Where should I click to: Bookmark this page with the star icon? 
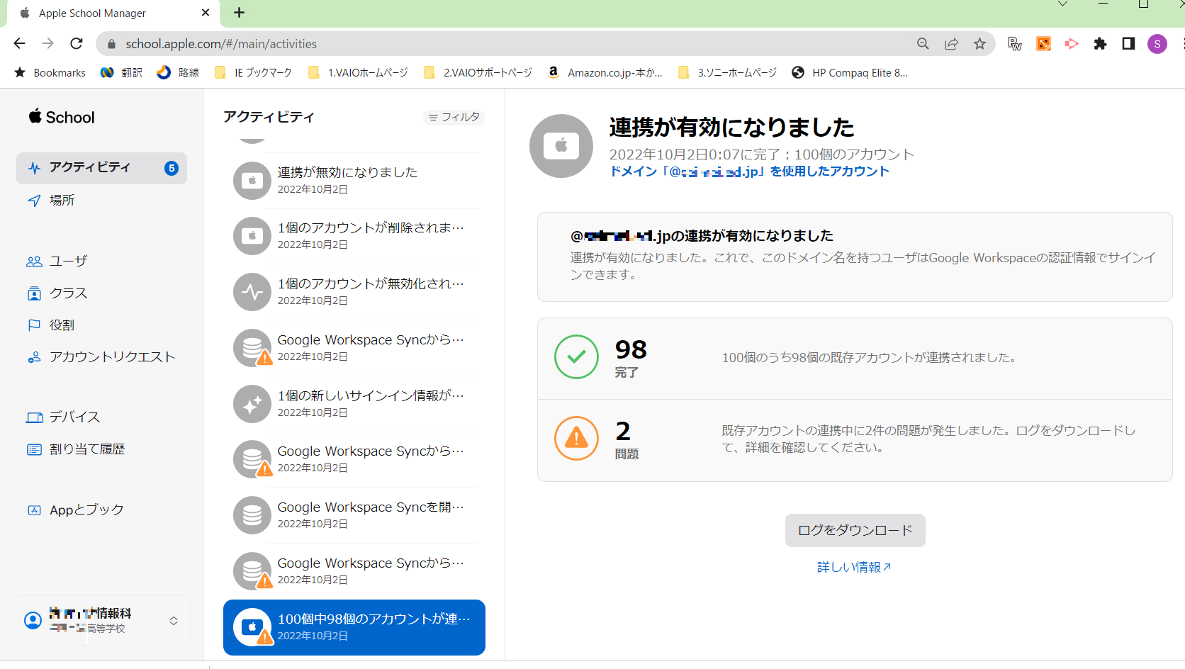(x=979, y=44)
